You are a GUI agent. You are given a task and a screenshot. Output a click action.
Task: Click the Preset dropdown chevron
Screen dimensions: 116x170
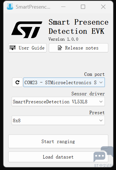coord(101,120)
